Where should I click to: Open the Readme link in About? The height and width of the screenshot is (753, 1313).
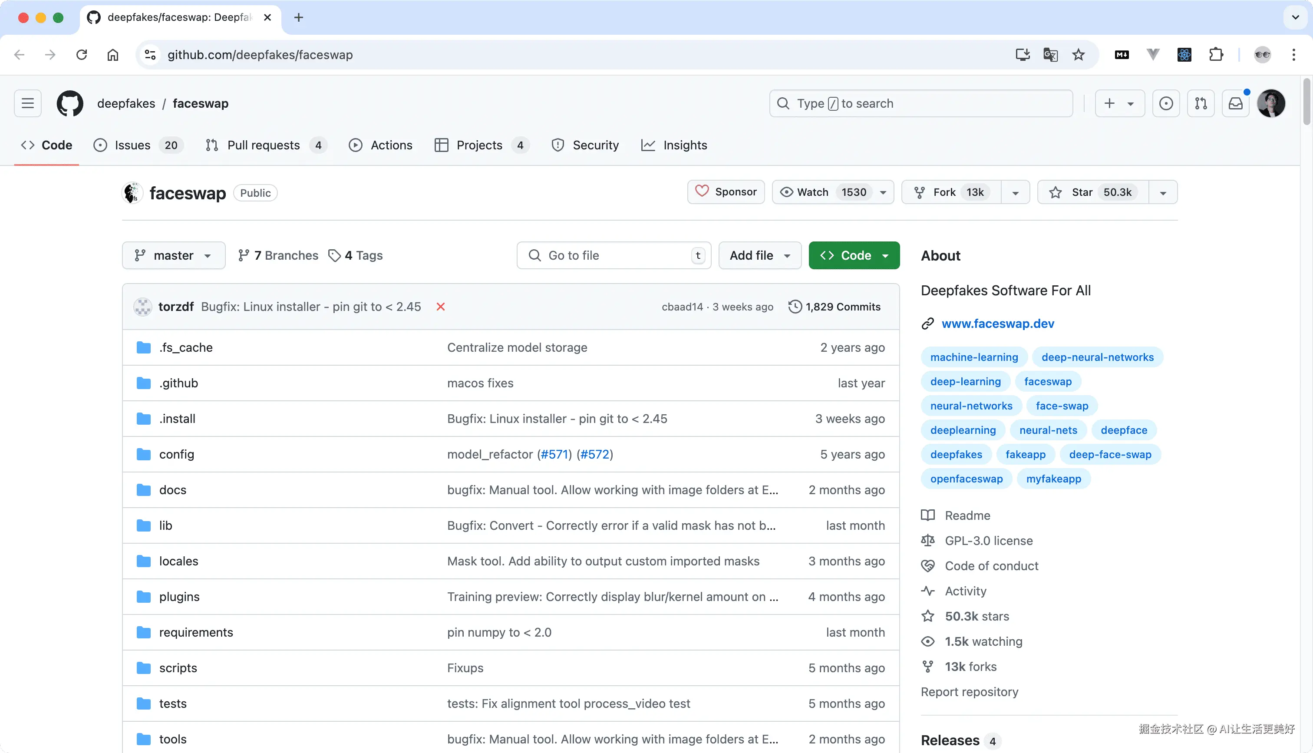coord(967,515)
